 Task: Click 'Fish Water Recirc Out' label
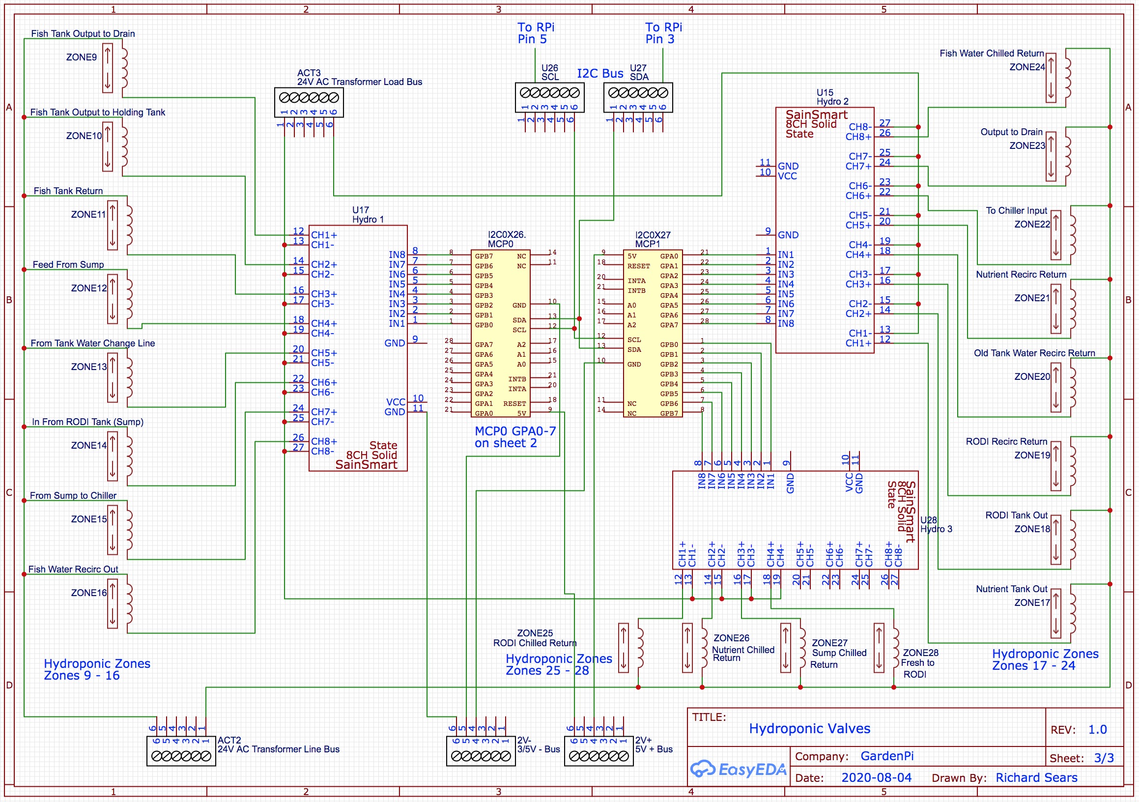pyautogui.click(x=73, y=570)
